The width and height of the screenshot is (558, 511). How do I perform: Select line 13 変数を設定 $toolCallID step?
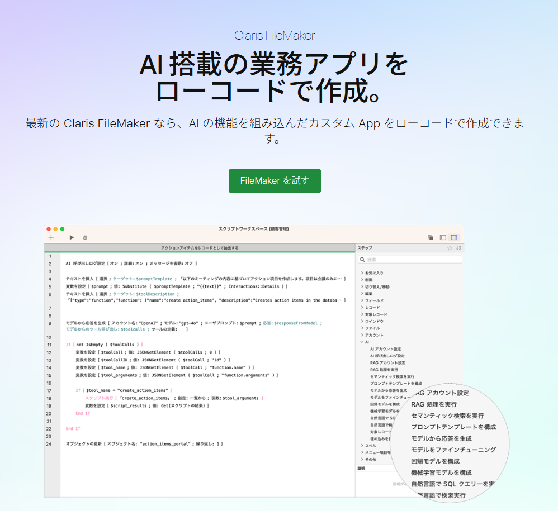tap(153, 360)
